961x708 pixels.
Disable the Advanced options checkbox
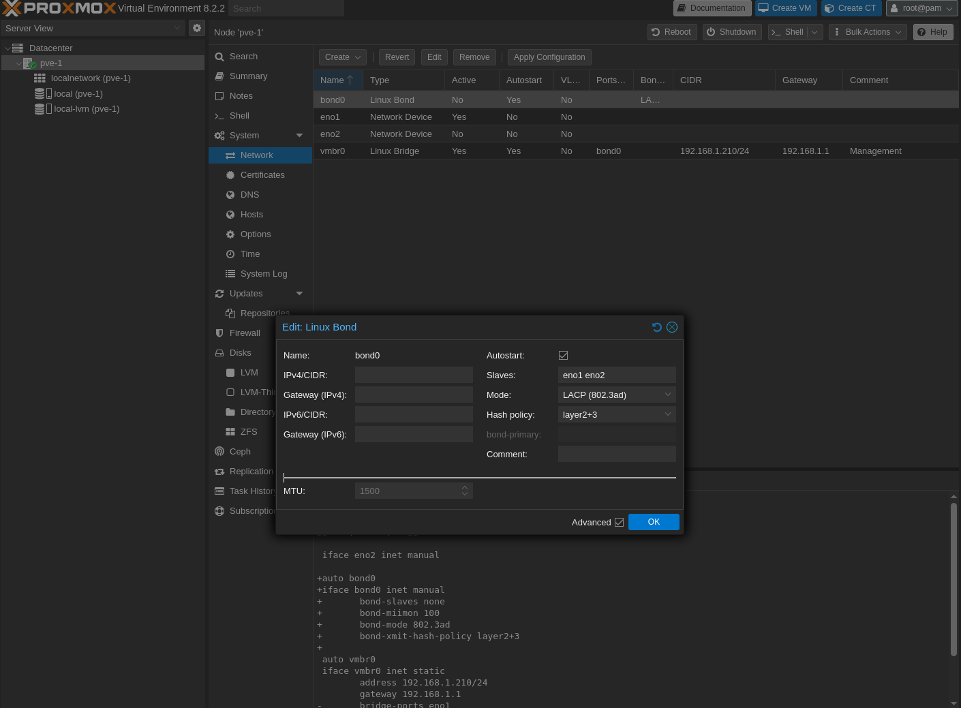[619, 523]
